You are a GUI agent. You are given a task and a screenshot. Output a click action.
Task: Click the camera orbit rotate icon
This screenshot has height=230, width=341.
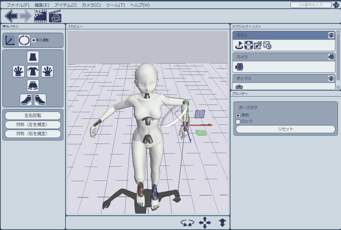coord(187,222)
